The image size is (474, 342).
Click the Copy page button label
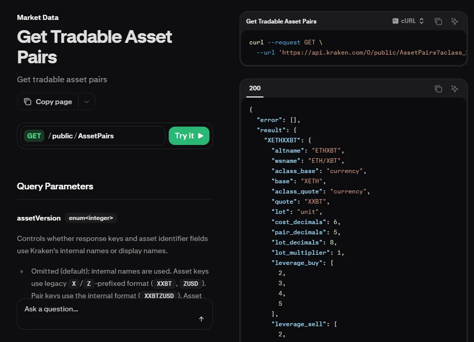(x=54, y=102)
